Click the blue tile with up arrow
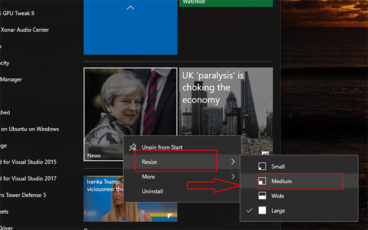Viewport: 368px width, 230px height. click(x=131, y=27)
